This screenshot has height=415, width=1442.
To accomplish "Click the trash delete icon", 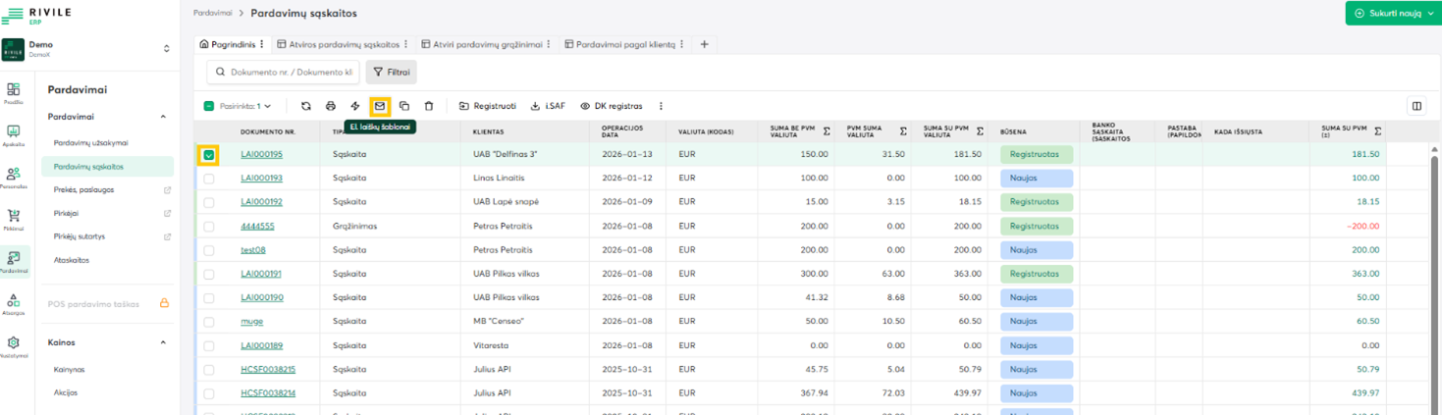I will pyautogui.click(x=429, y=106).
